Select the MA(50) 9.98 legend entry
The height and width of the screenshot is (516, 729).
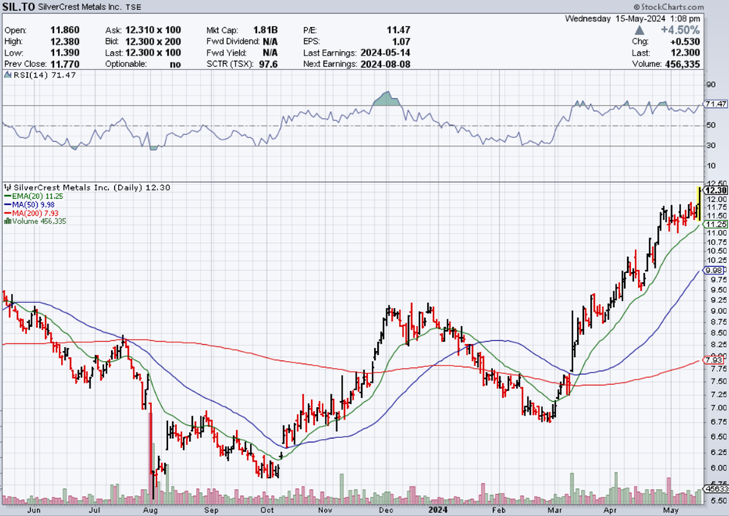coord(33,204)
